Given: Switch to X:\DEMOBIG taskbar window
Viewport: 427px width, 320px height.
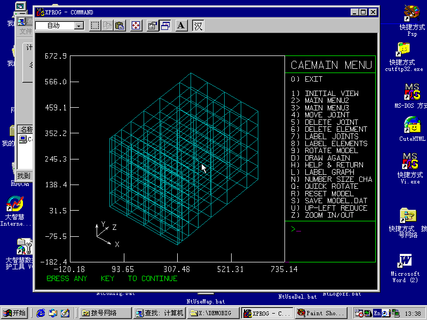Looking at the screenshot, I should [213, 313].
